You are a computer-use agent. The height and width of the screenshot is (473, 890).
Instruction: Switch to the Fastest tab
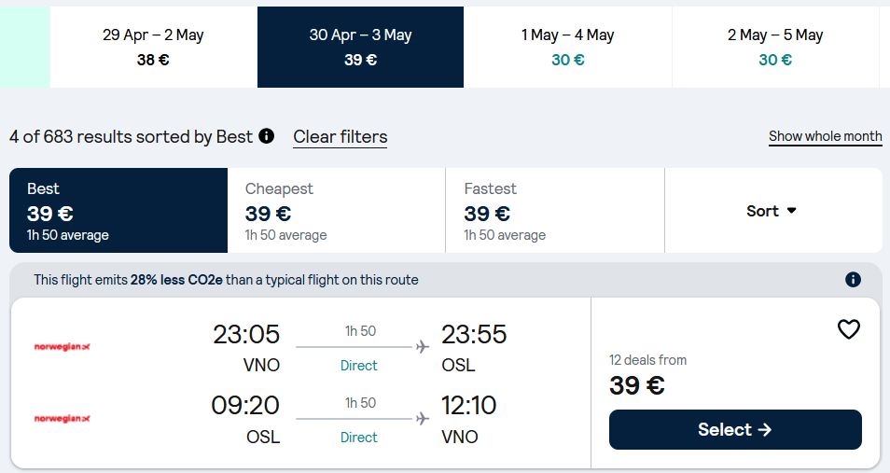click(554, 211)
